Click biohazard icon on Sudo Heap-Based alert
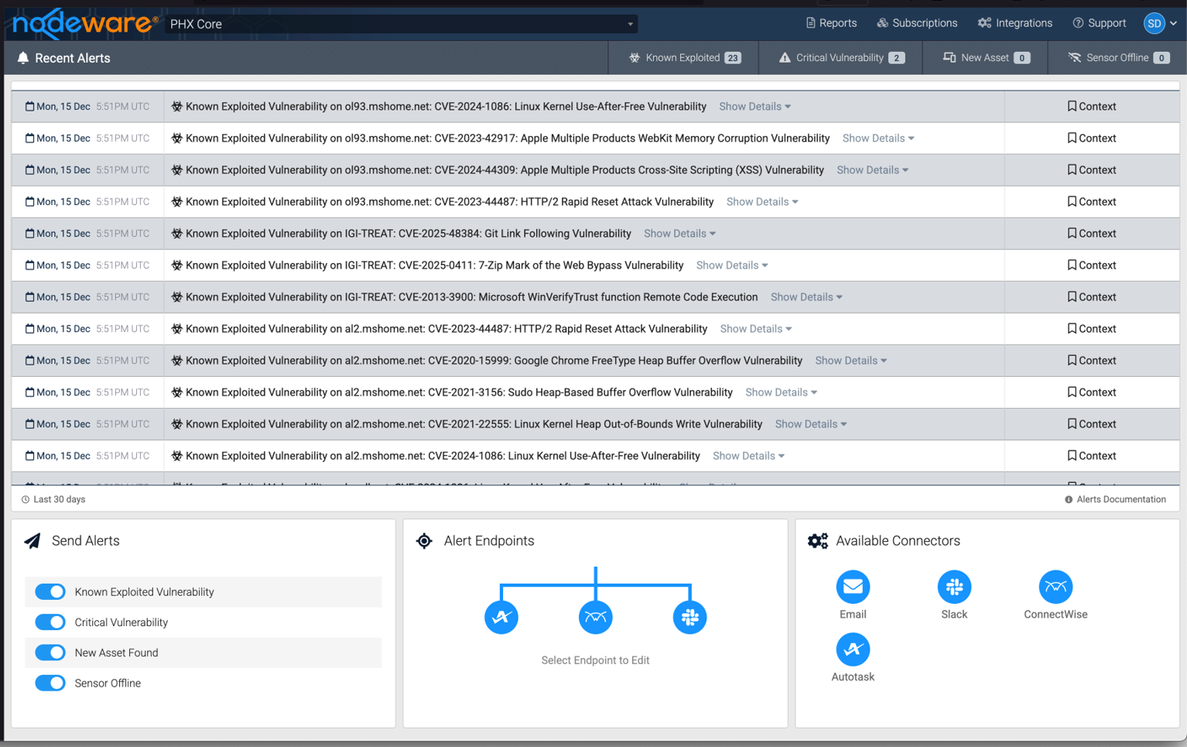This screenshot has width=1187, height=747. point(176,392)
